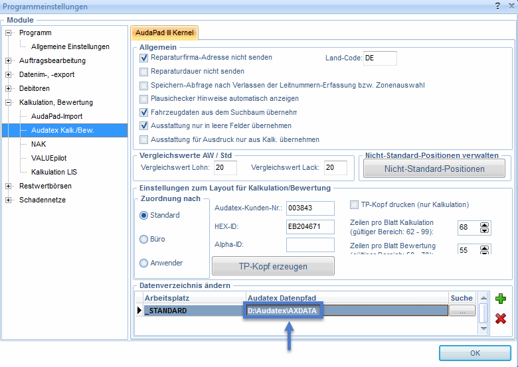Click the help question mark icon
Image resolution: width=518 pixels, height=367 pixels.
498,6
